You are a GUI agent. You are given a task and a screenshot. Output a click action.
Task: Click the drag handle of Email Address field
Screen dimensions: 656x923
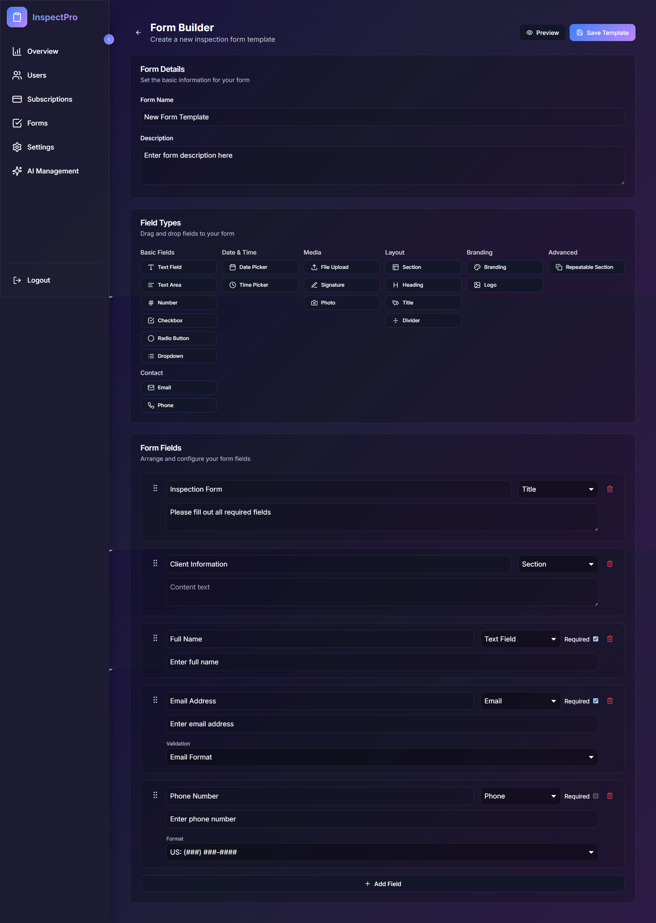pyautogui.click(x=155, y=700)
